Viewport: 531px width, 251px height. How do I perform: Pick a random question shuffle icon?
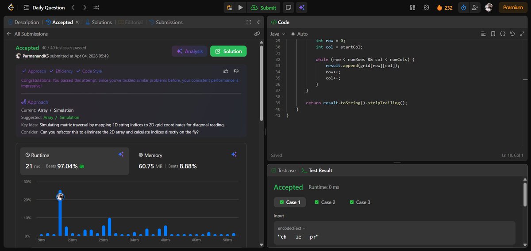[x=96, y=8]
